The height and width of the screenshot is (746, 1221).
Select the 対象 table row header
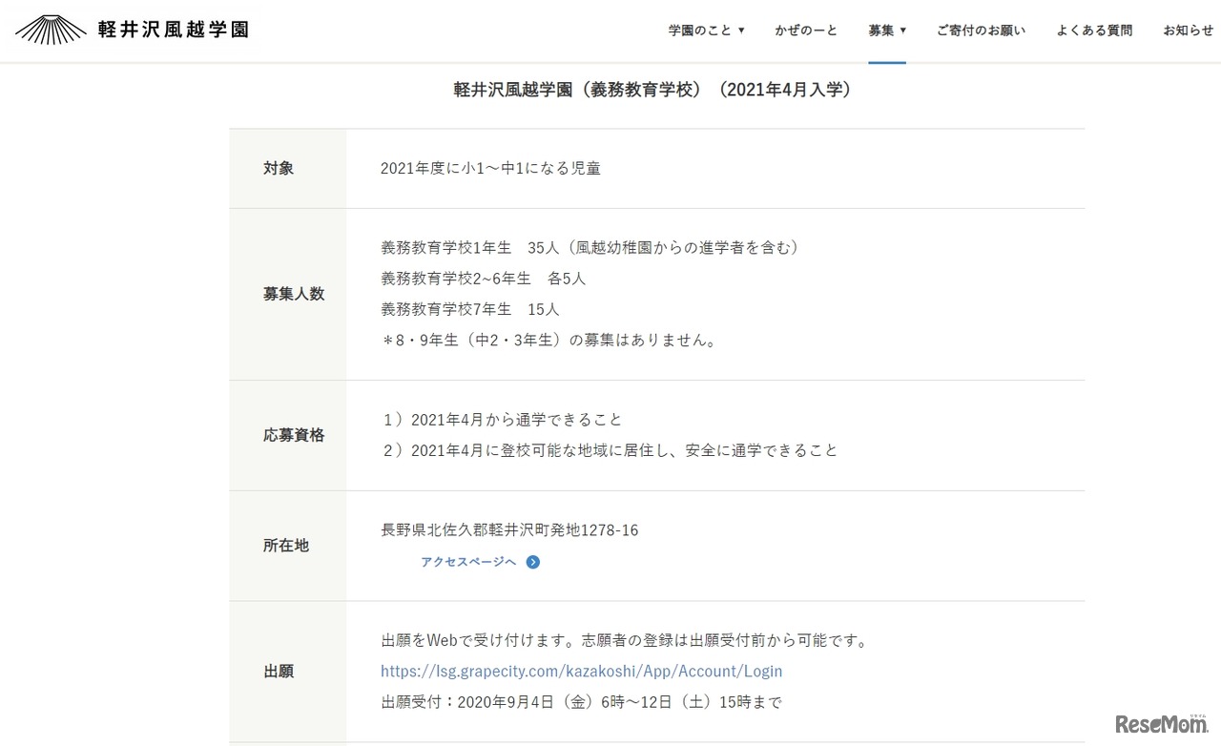click(x=278, y=168)
